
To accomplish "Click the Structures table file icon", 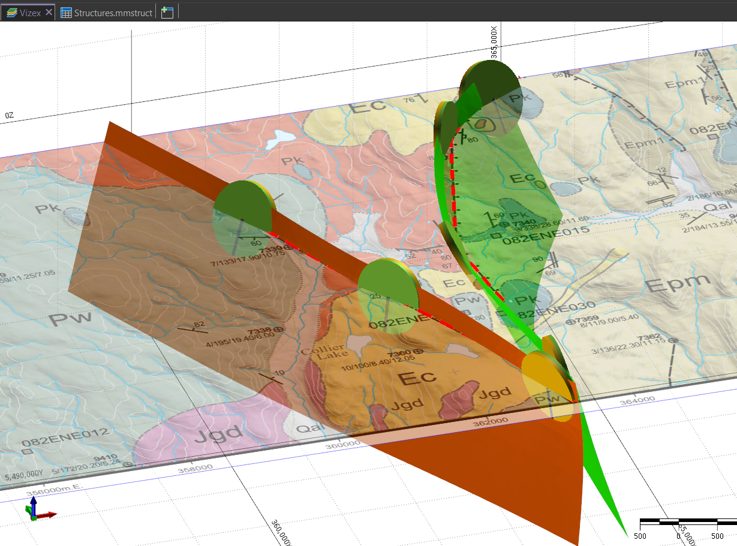I will [67, 13].
